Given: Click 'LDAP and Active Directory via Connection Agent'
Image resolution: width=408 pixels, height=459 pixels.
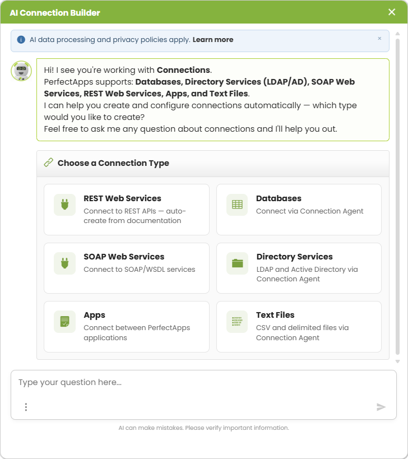Looking at the screenshot, I should pos(307,274).
